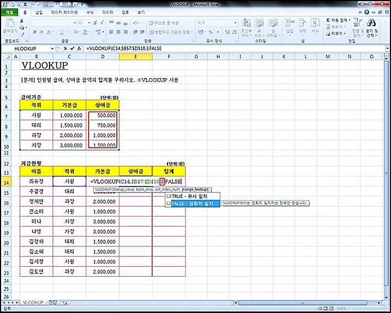The image size is (391, 313).
Task: Click the Increase Indent icon
Action: pos(142,32)
